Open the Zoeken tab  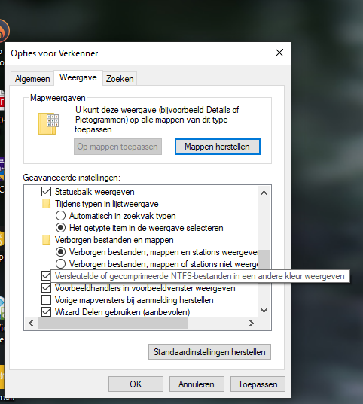(x=120, y=79)
